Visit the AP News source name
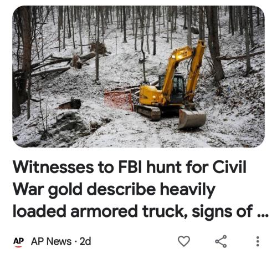277x253 pixels. click(51, 241)
